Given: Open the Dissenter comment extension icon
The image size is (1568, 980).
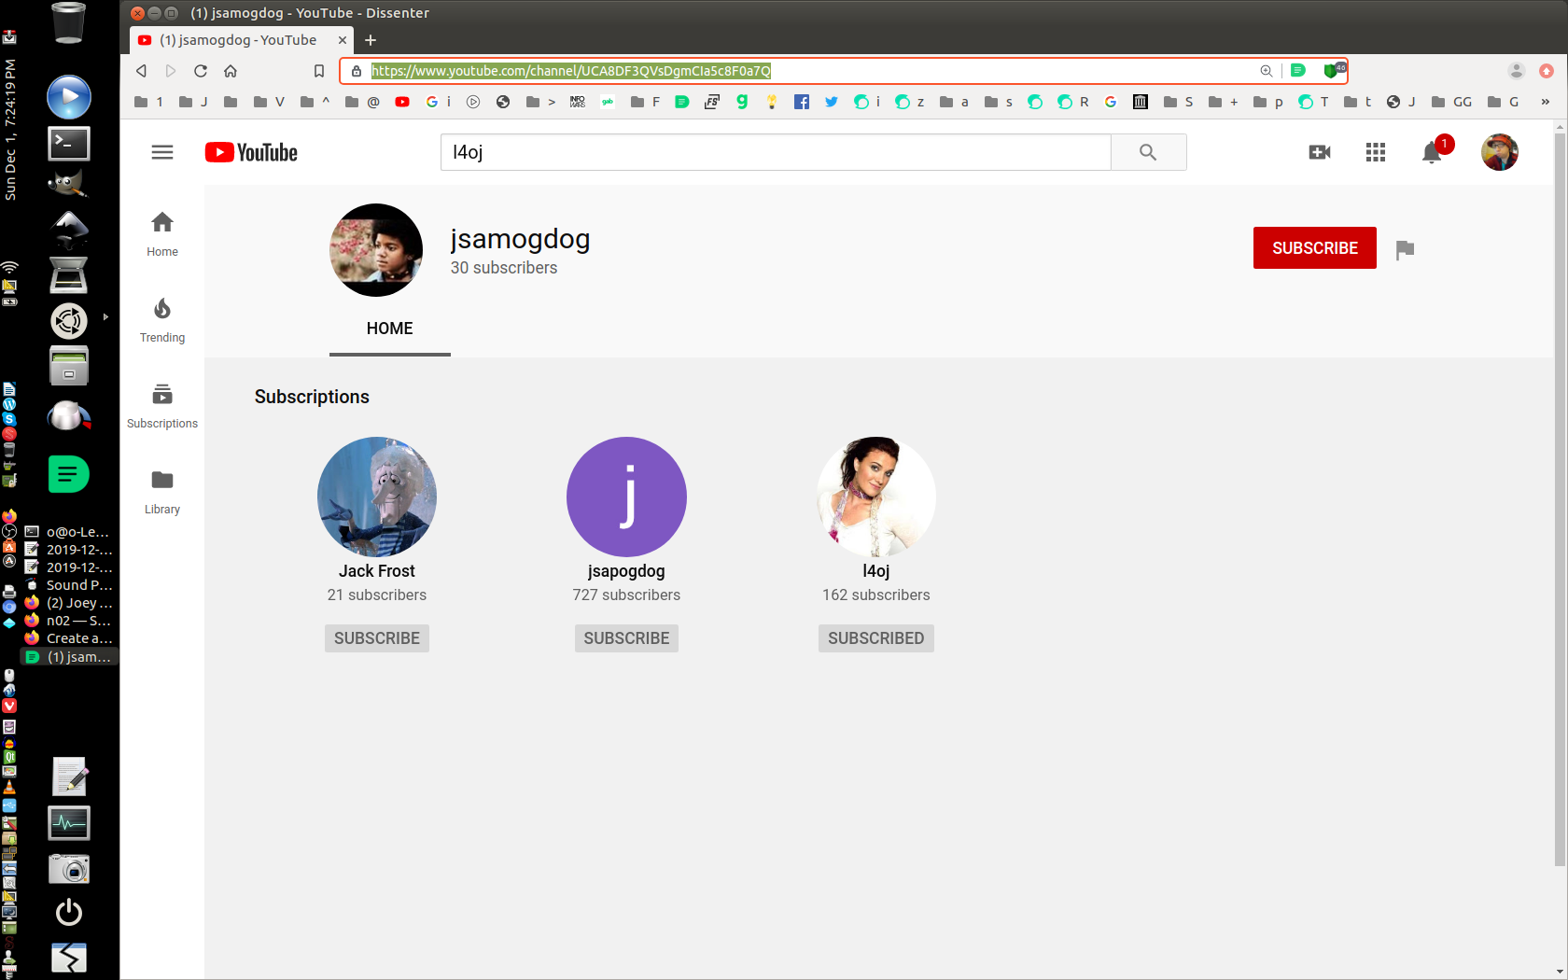Looking at the screenshot, I should click(x=1298, y=71).
